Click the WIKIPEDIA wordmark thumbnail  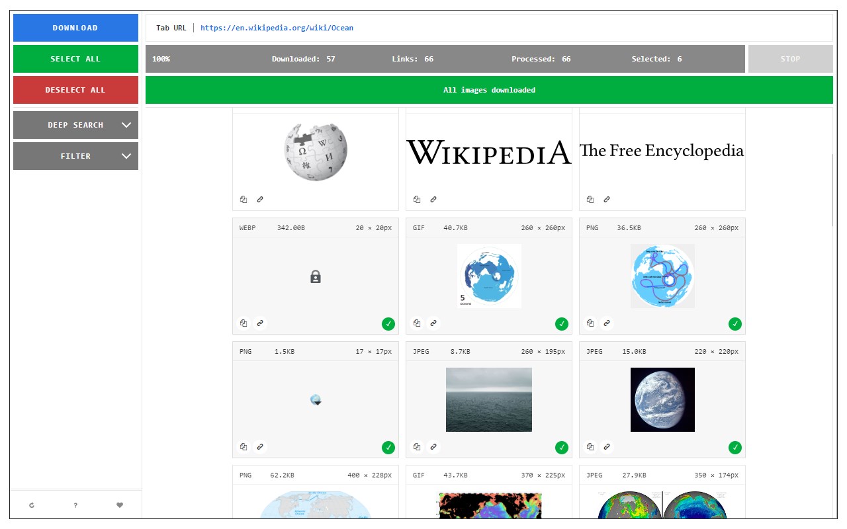(489, 151)
